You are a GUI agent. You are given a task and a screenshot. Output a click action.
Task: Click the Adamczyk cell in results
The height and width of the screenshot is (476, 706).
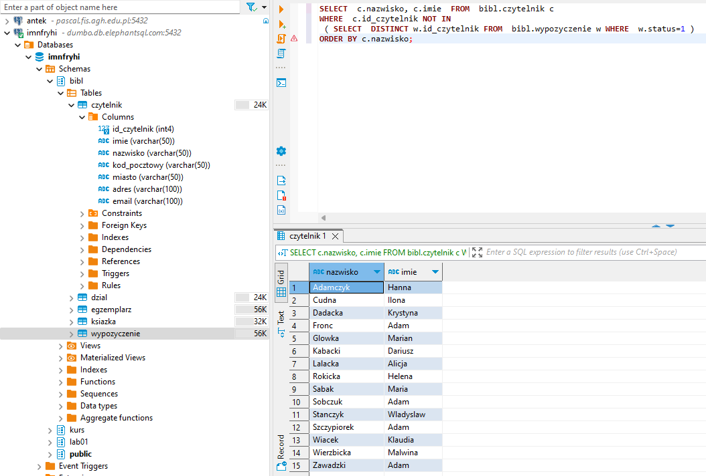pos(346,287)
